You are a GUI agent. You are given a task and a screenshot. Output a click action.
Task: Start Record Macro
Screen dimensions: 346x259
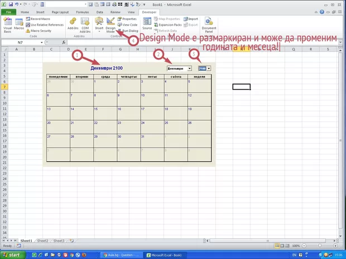coord(38,19)
